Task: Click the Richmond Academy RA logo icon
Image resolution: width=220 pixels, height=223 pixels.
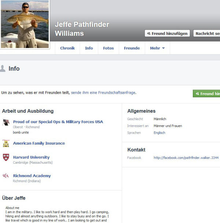Action: pos(5,176)
